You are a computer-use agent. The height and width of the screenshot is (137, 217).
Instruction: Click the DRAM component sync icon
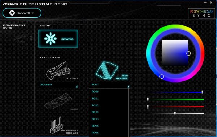20,37
